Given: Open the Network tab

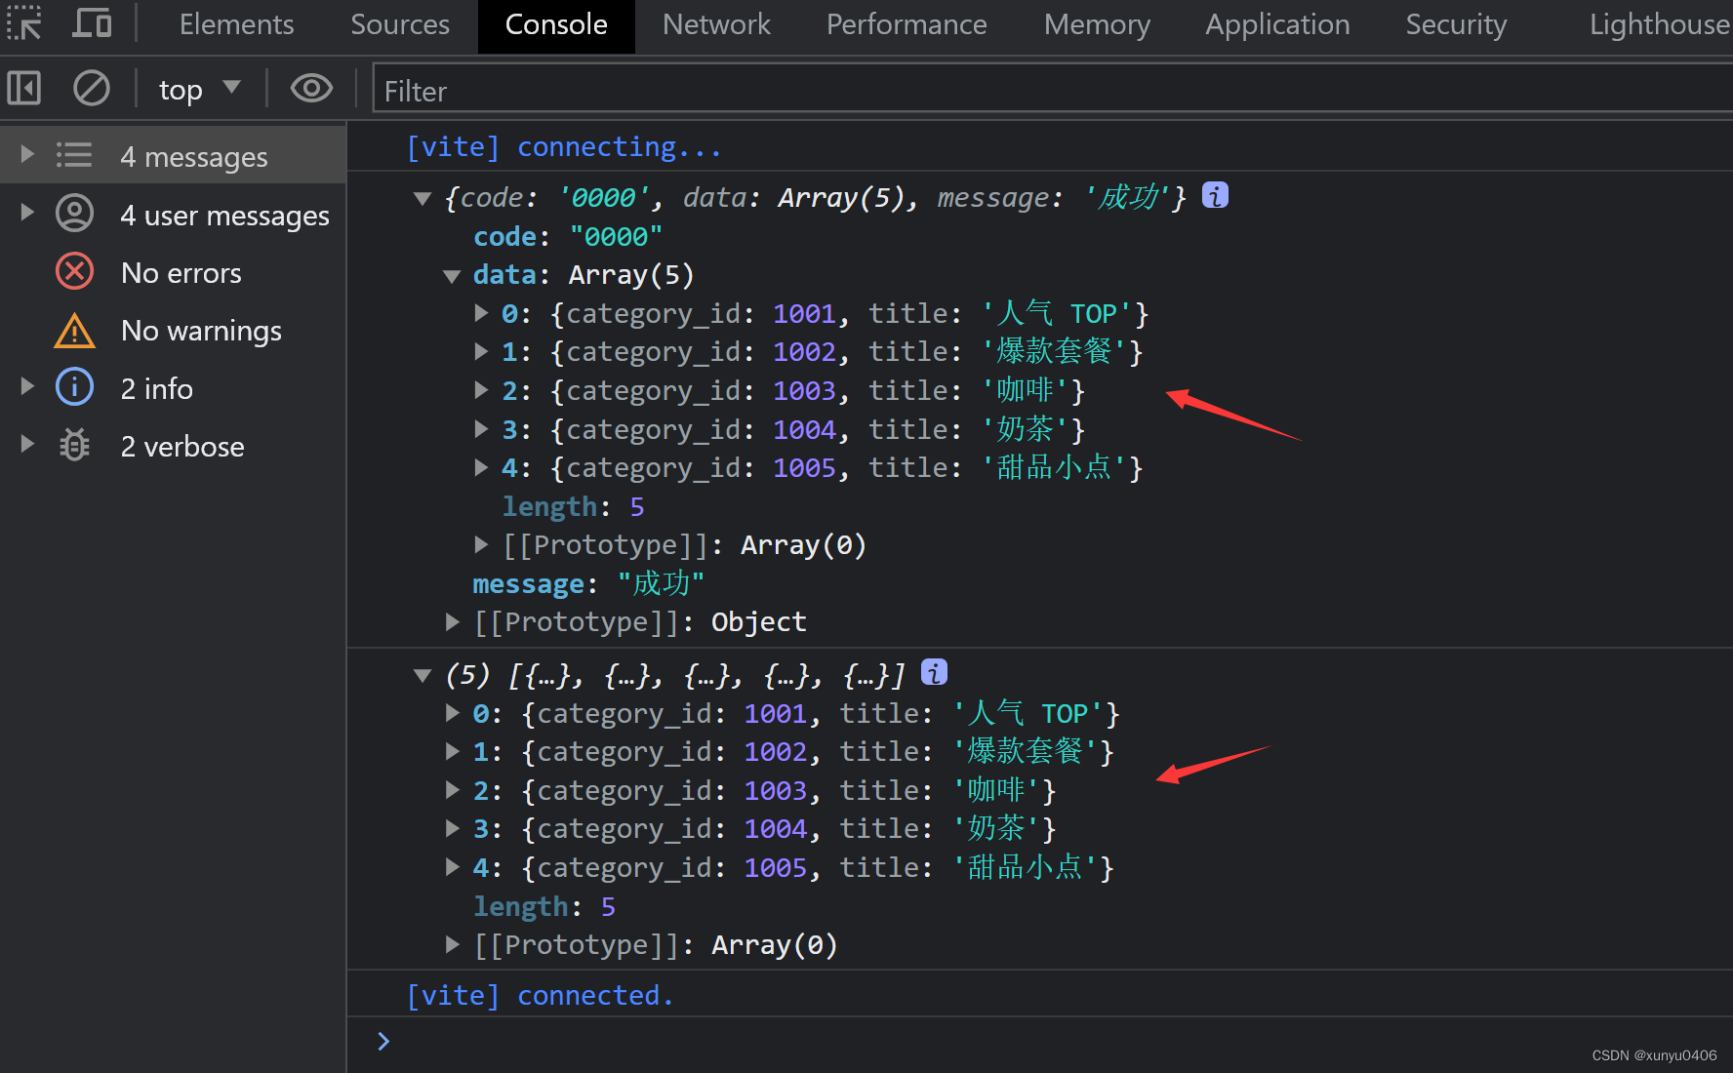Looking at the screenshot, I should 716,24.
